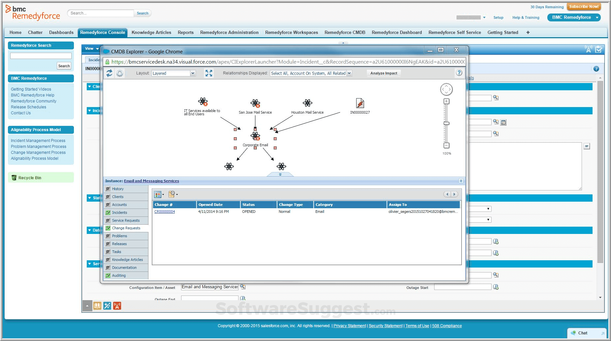Select the Change Requests side tab
611x341 pixels.
(x=126, y=228)
